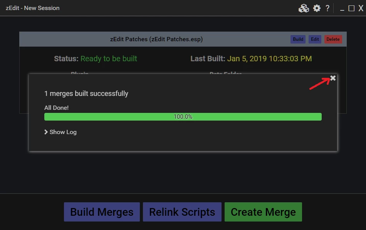Click the green Create Merge button
Image resolution: width=366 pixels, height=230 pixels.
coord(263,212)
